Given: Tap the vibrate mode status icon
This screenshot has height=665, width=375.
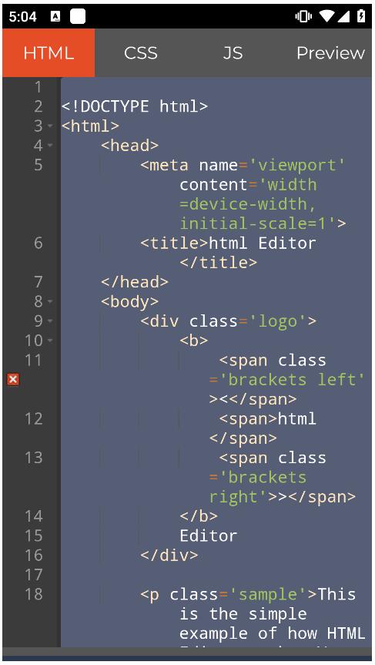Looking at the screenshot, I should [303, 16].
